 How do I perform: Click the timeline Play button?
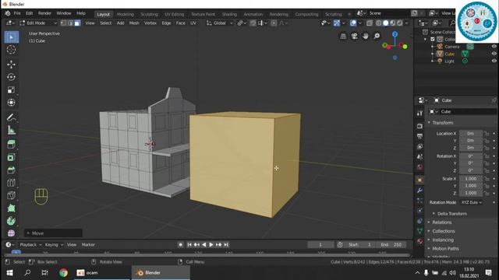211,244
